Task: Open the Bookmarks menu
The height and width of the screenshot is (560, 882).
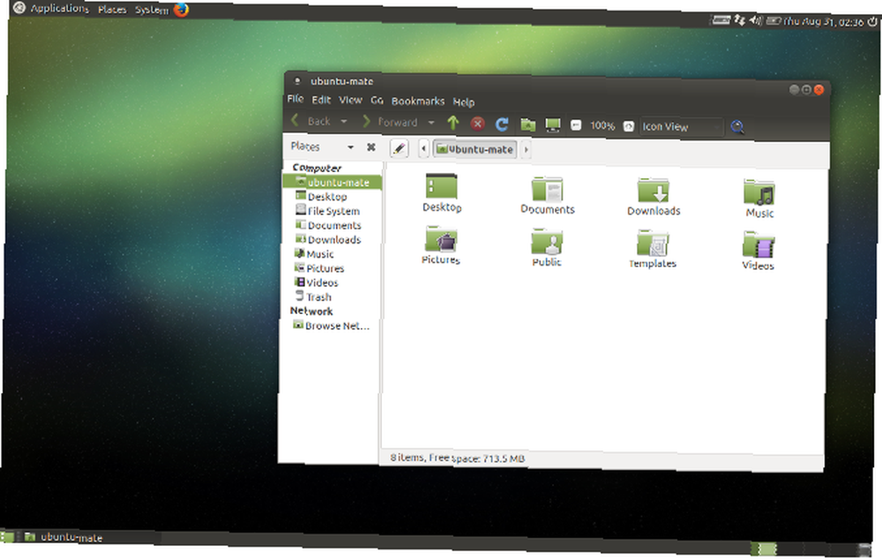Action: pos(418,101)
